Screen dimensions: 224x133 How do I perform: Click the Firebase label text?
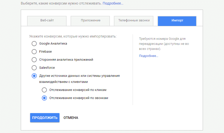pos(45,52)
